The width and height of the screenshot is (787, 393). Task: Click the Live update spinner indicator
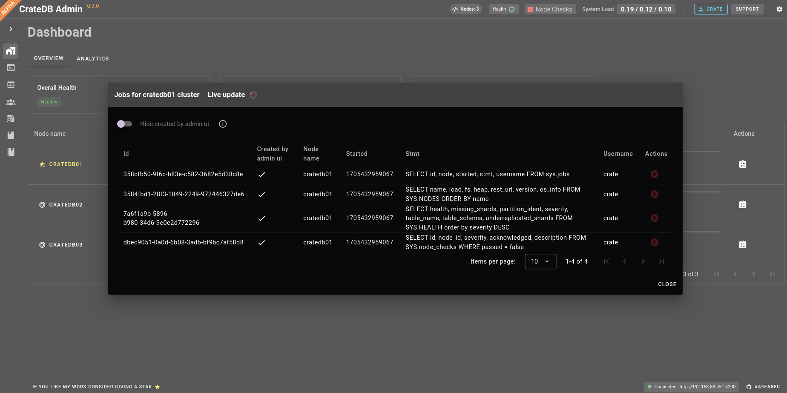(253, 95)
